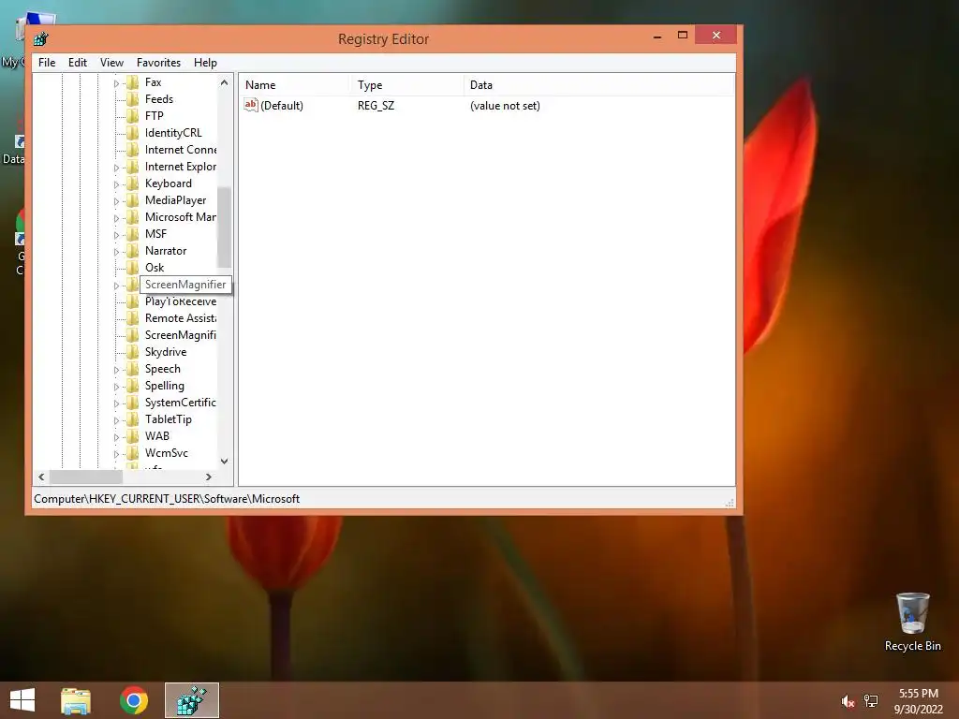The width and height of the screenshot is (959, 719).
Task: Expand the WcmSvc key
Action: (x=116, y=454)
